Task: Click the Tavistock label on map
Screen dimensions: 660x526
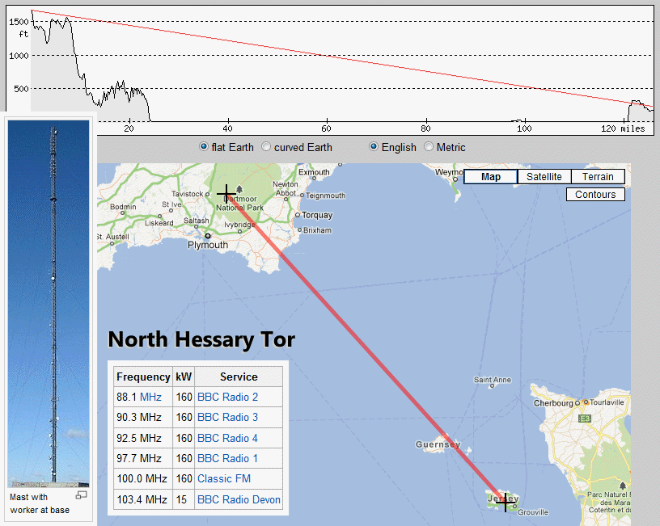Action: pyautogui.click(x=188, y=194)
